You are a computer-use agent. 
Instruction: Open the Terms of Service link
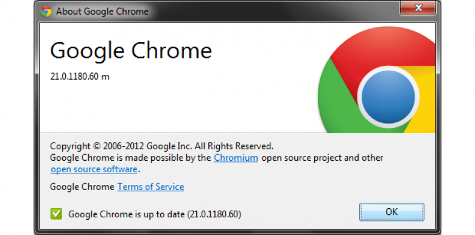[150, 186]
